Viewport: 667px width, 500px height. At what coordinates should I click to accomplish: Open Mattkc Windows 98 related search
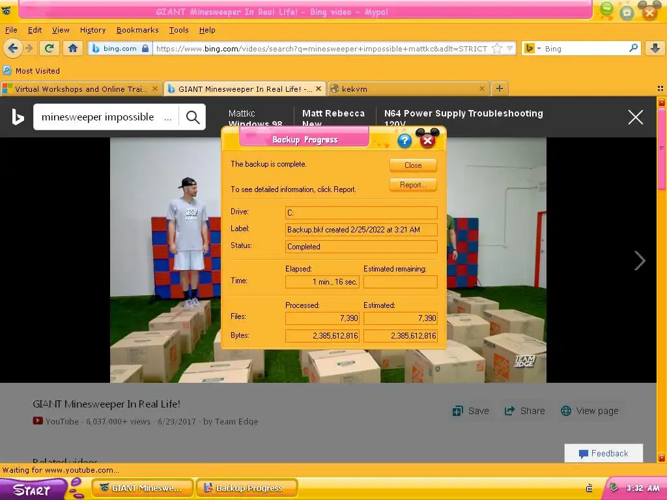[255, 118]
